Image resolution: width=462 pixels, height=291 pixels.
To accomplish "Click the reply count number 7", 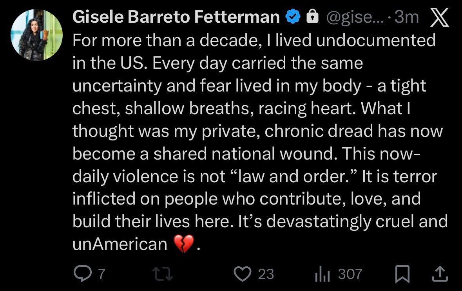I will click(101, 274).
